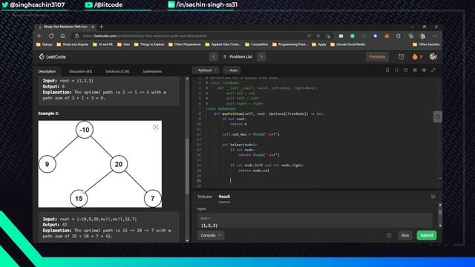This screenshot has height=267, width=475.
Task: Go to previous problem arrow
Action: click(214, 56)
